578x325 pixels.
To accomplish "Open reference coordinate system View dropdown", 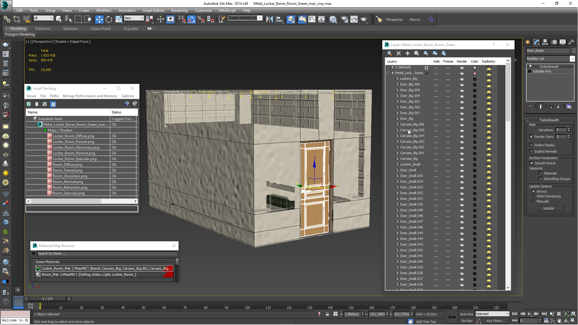I will (x=134, y=18).
